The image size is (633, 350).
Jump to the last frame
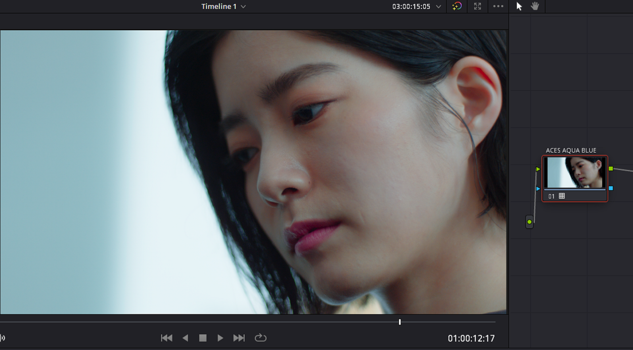[239, 338]
